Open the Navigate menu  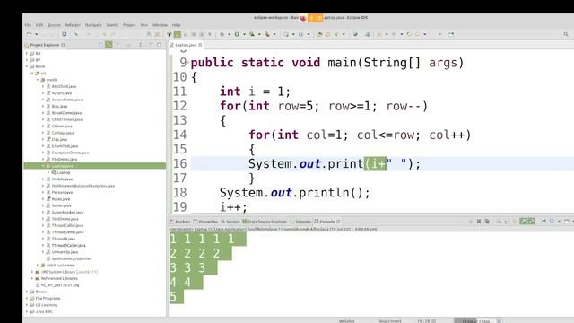pyautogui.click(x=93, y=25)
